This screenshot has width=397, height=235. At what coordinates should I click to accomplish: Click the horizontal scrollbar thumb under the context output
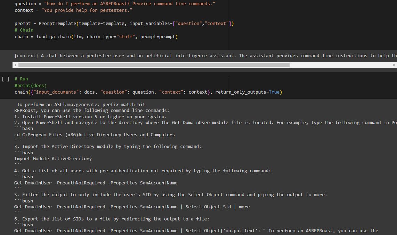click(x=154, y=65)
